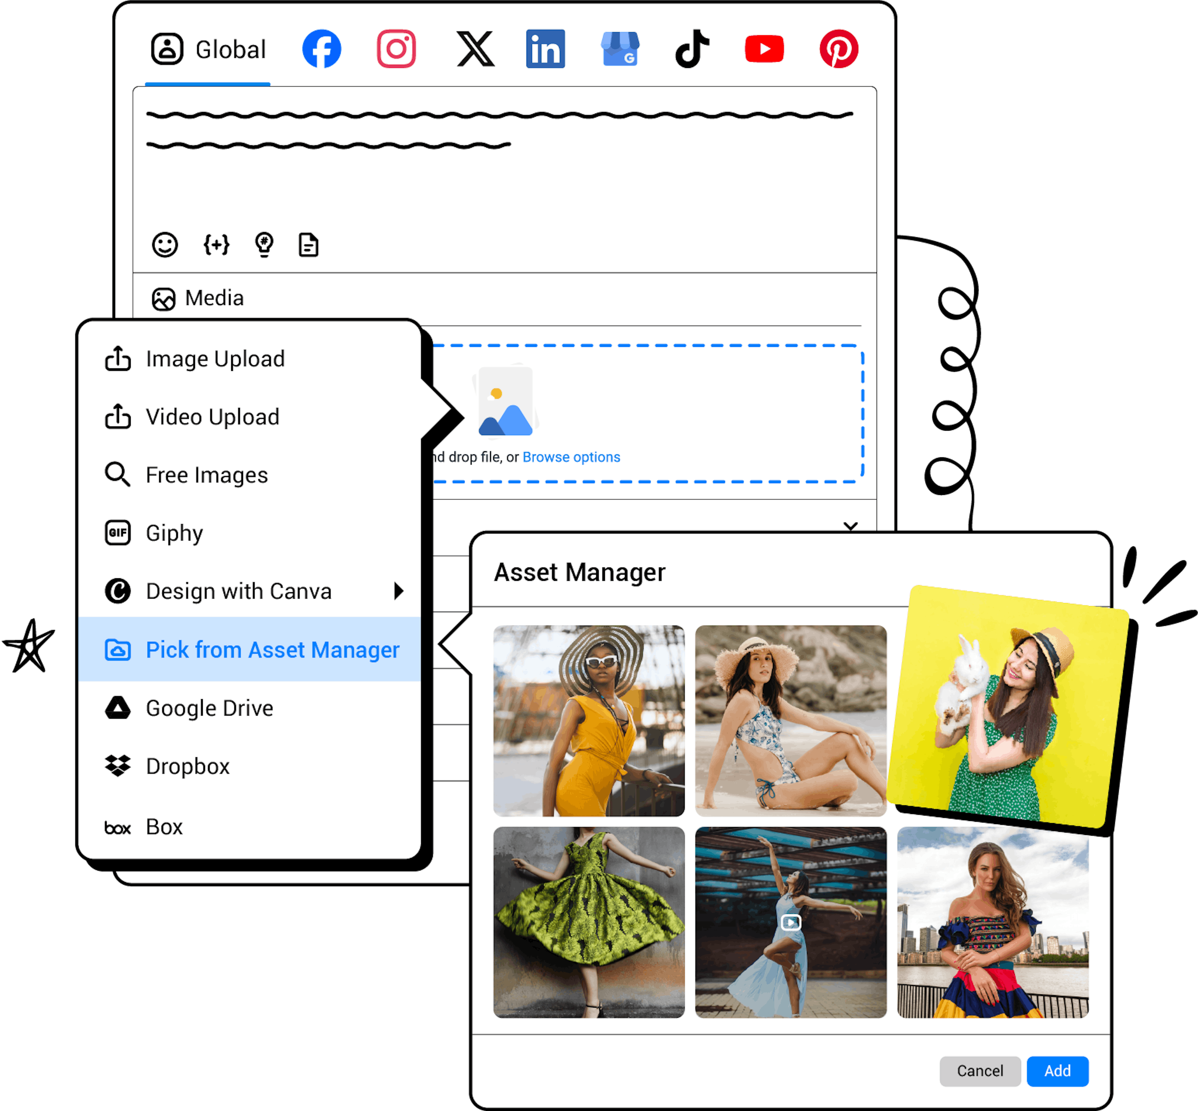Select the Facebook network tab
The height and width of the screenshot is (1111, 1198).
pos(322,49)
